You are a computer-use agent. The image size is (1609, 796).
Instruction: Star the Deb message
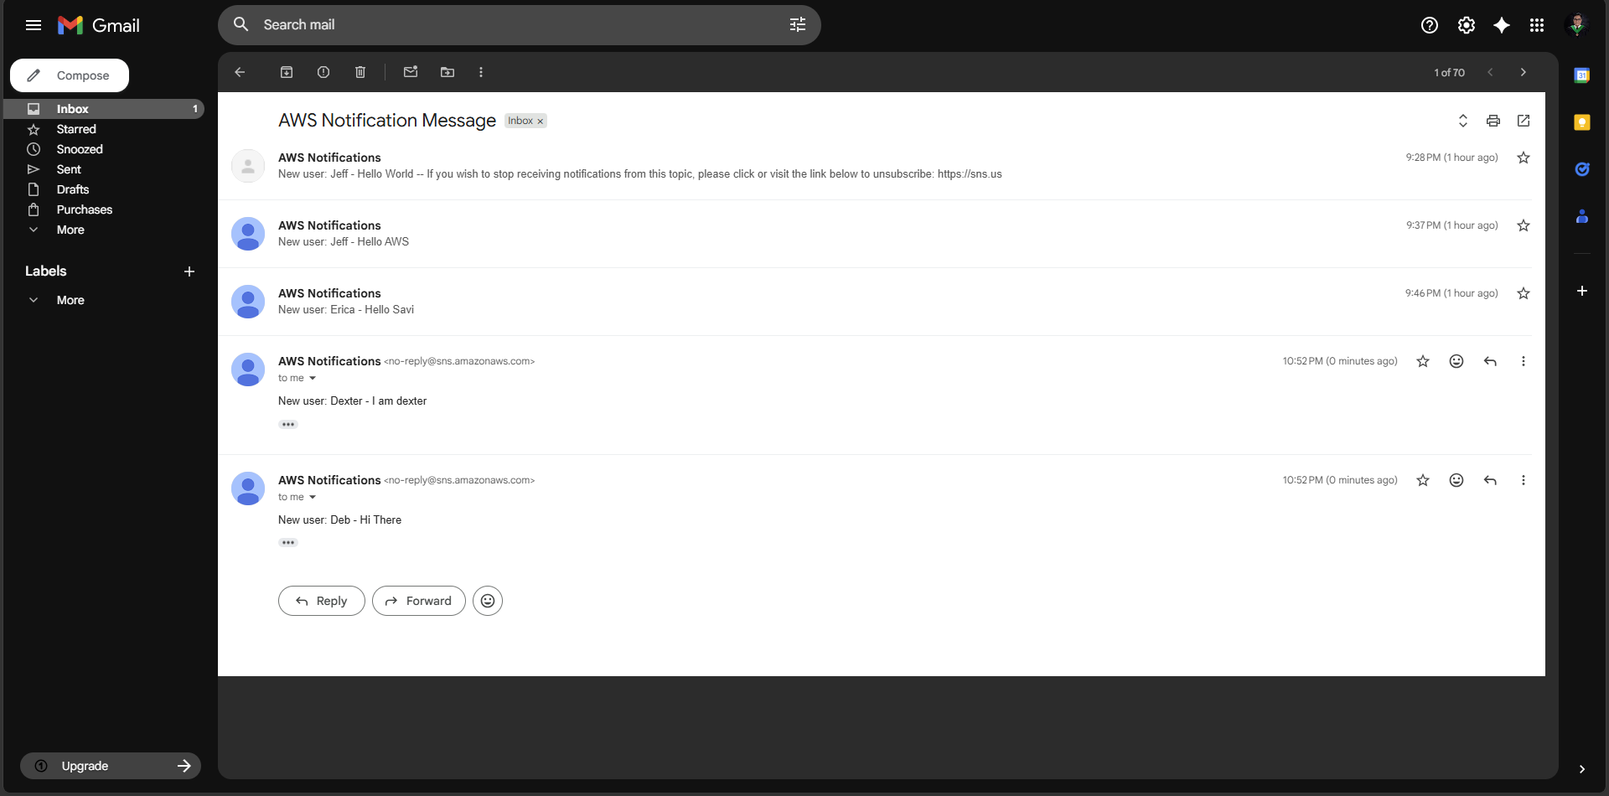coord(1423,480)
